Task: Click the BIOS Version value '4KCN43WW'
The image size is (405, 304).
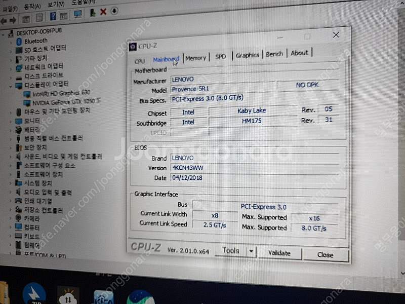Action: pos(255,168)
